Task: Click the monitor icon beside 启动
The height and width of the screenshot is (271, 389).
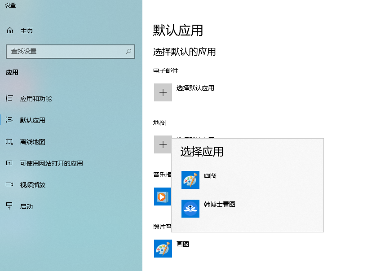Action: [9, 206]
